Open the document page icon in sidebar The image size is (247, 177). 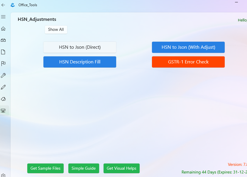(x=3, y=52)
